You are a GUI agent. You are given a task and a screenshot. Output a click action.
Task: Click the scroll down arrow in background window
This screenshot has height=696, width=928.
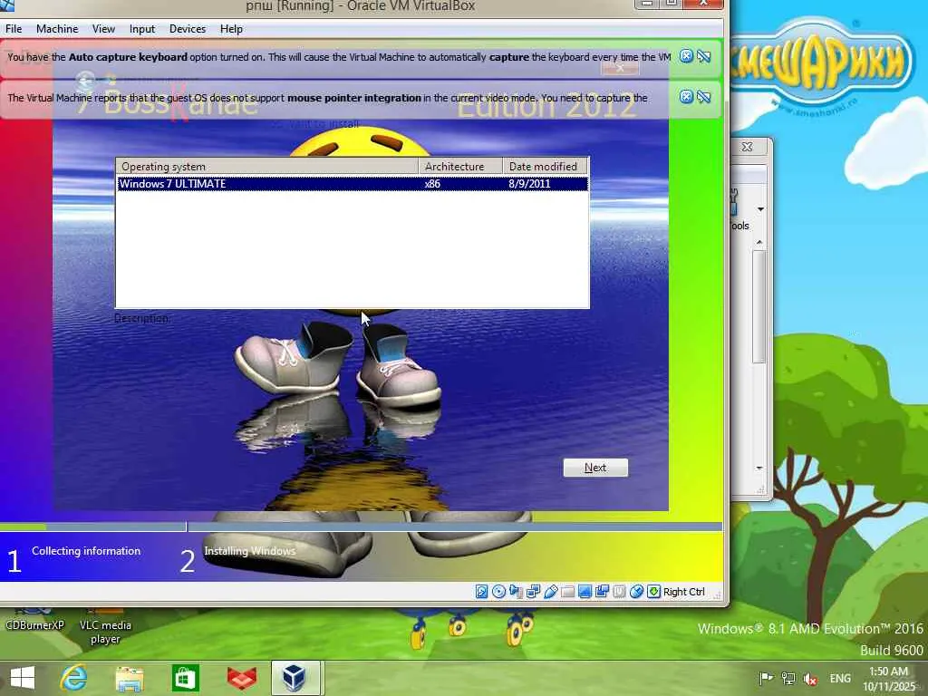coord(759,469)
